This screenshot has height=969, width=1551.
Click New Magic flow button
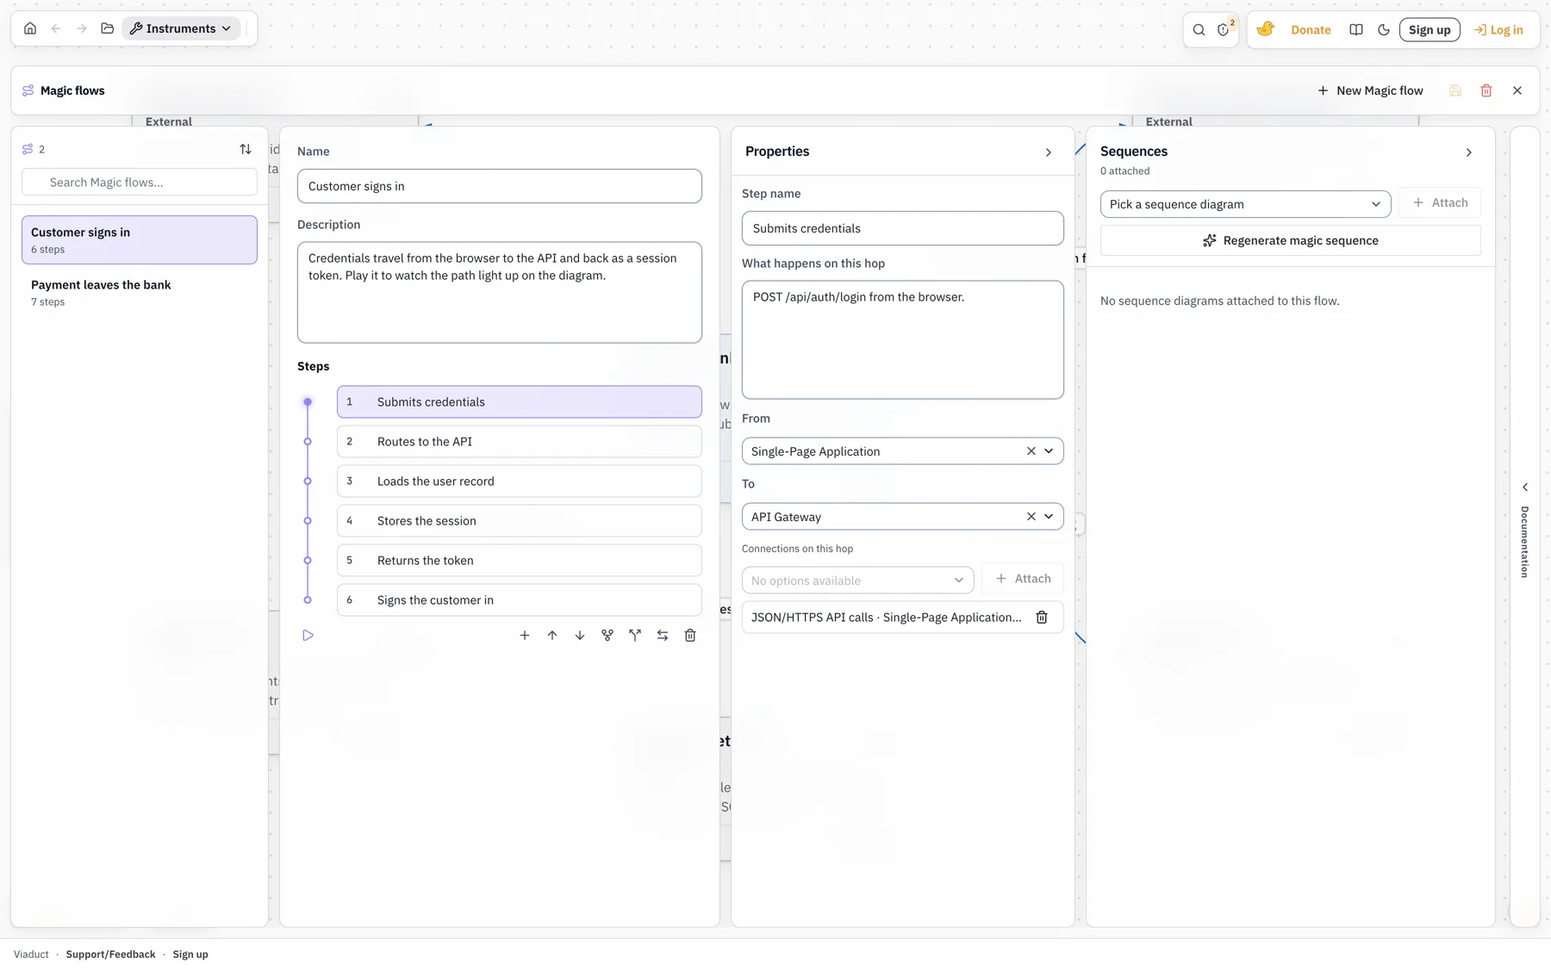1370,90
